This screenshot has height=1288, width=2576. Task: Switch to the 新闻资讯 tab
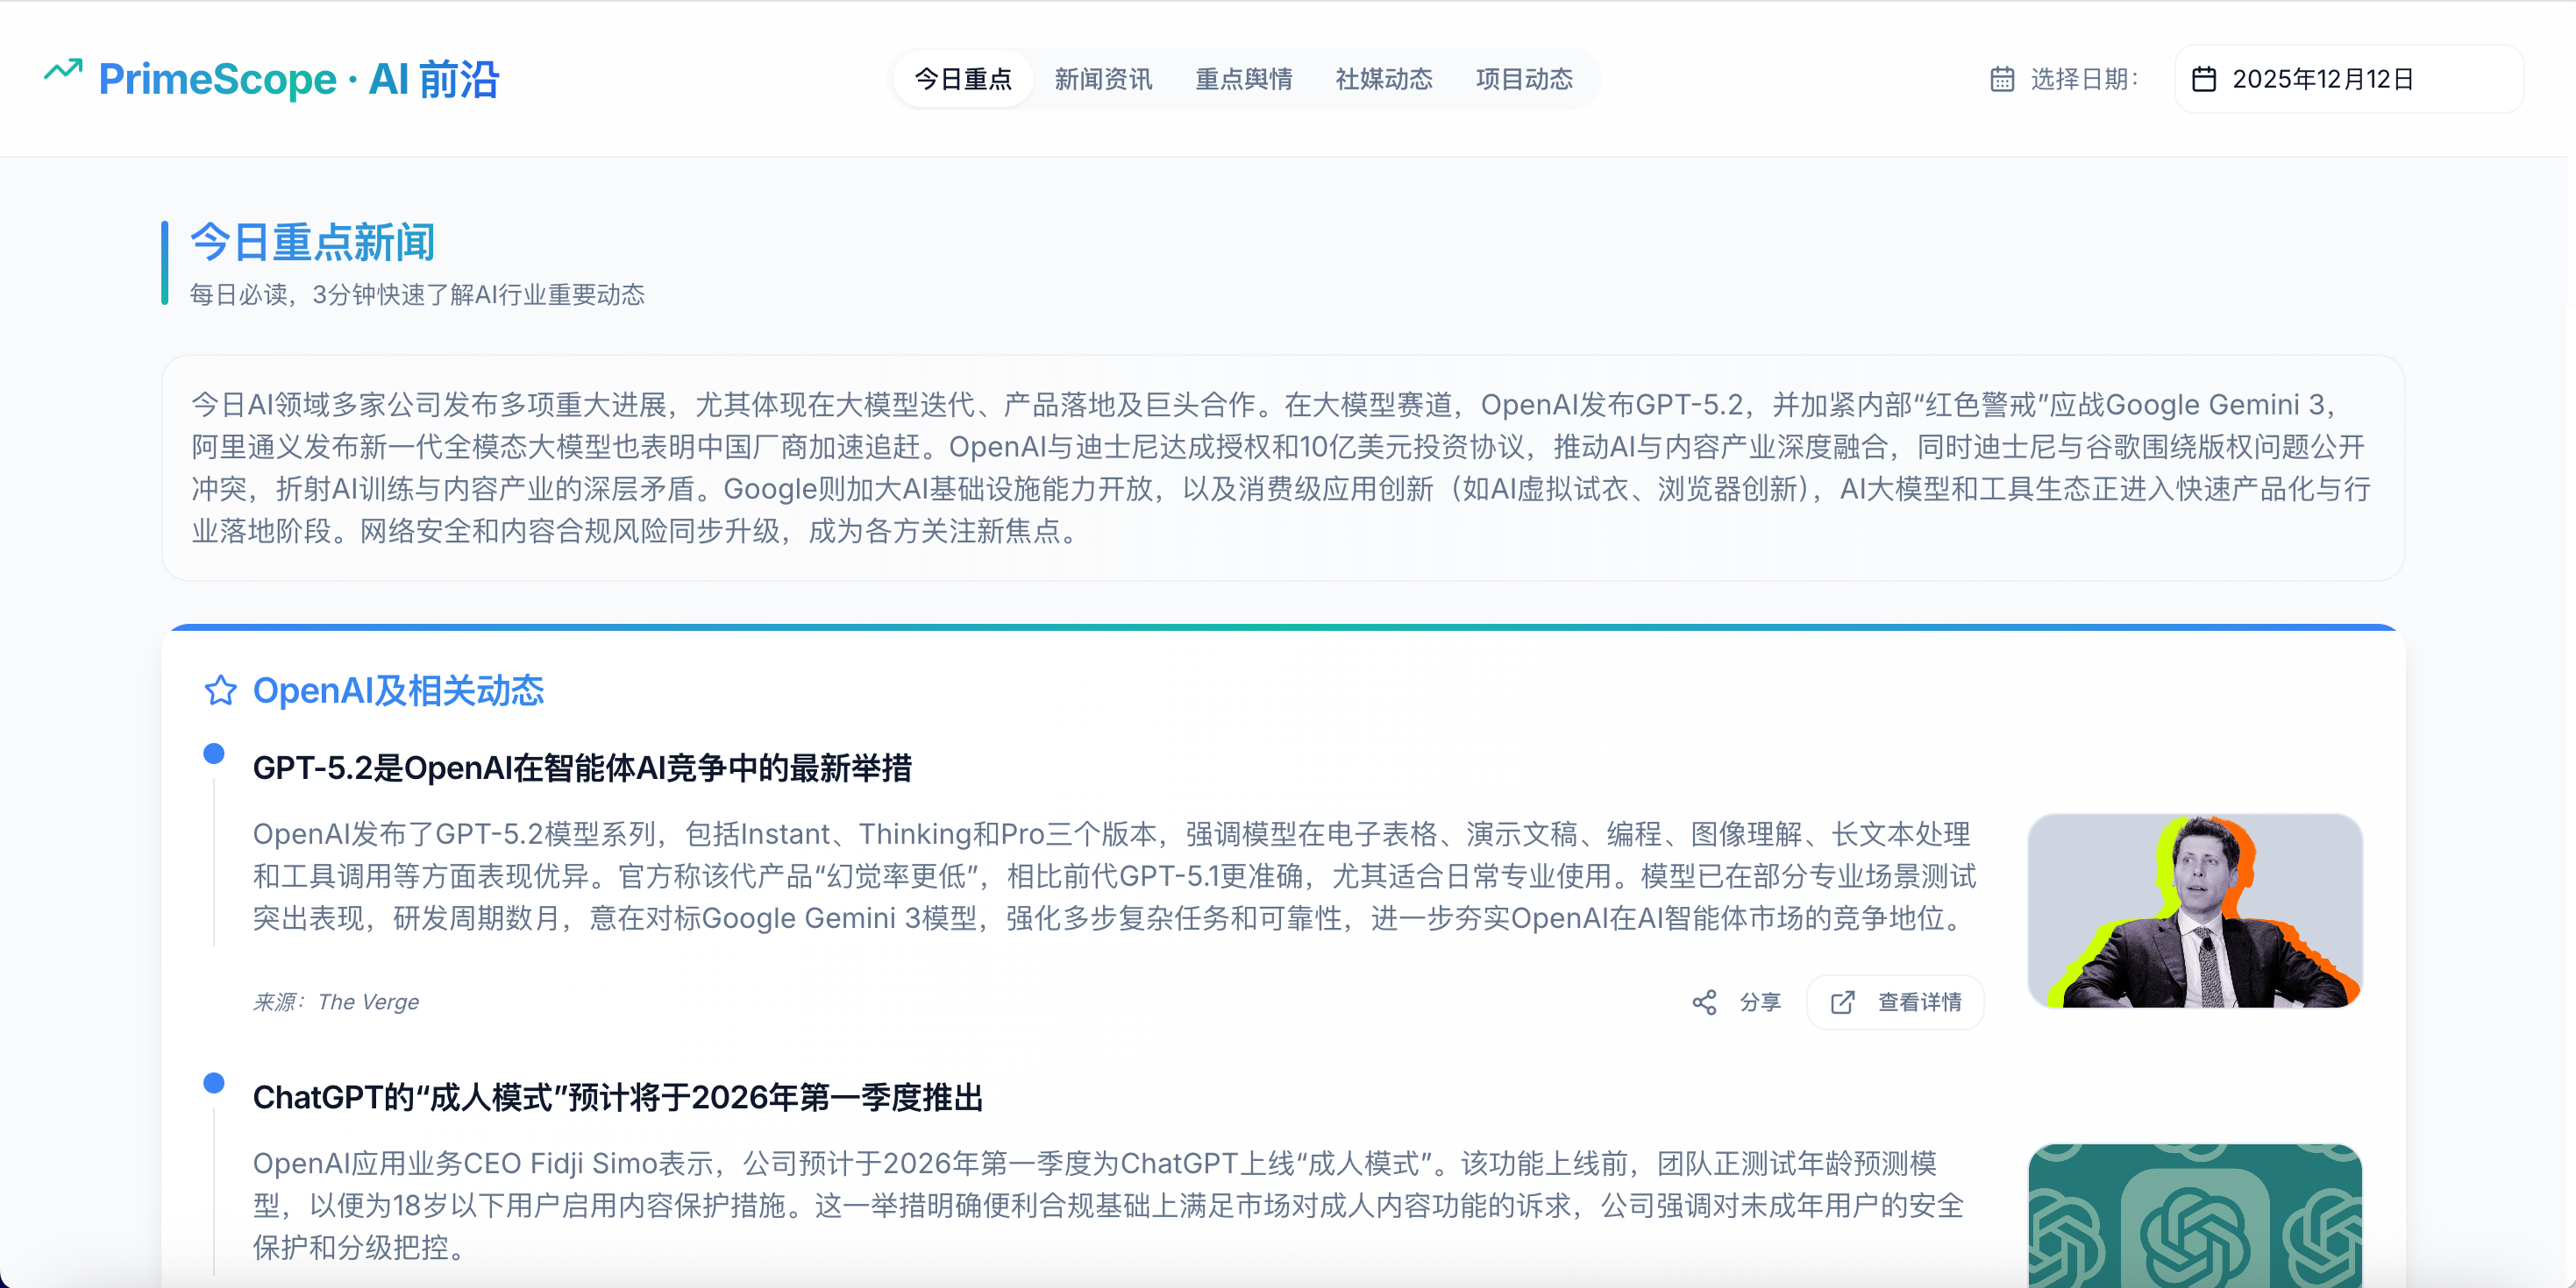1103,79
